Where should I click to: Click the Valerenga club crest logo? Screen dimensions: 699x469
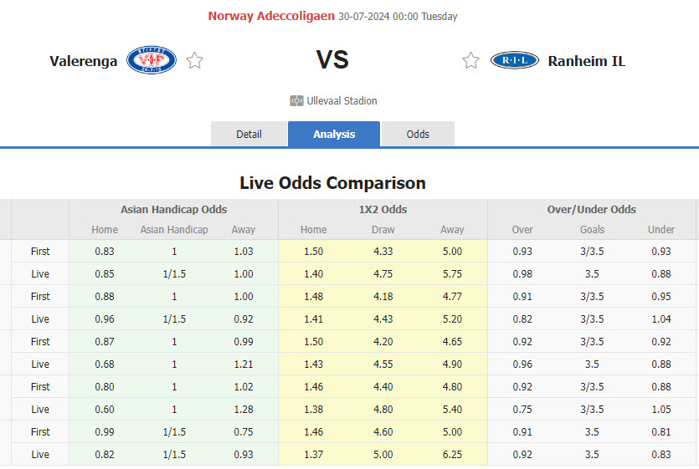pos(151,60)
